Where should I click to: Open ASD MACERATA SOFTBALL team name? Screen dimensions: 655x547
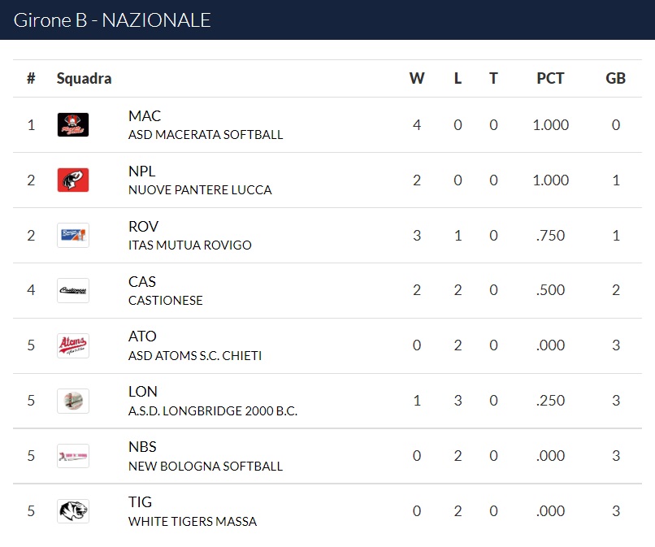tap(206, 135)
